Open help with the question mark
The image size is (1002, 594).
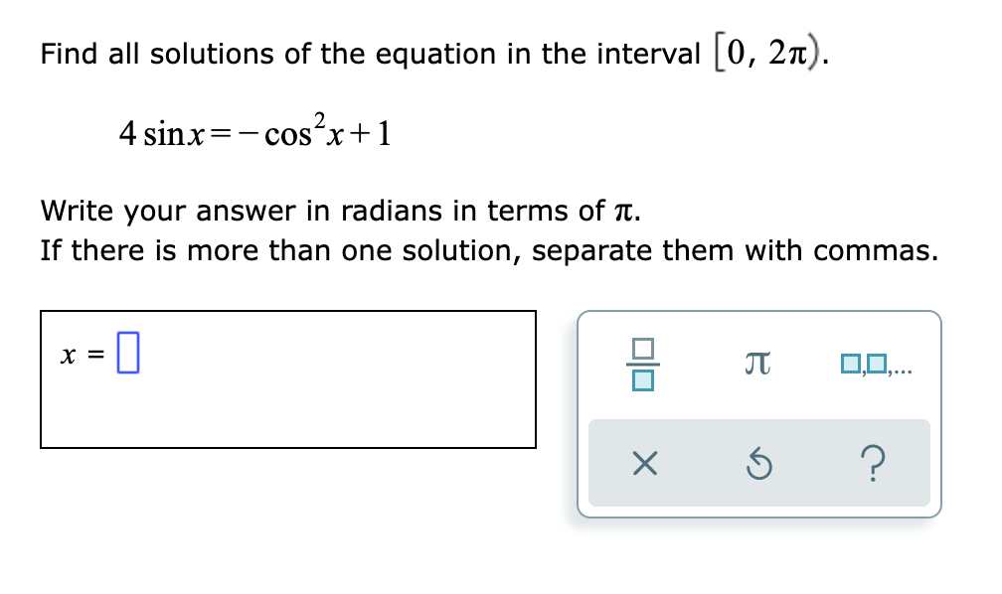coord(874,464)
